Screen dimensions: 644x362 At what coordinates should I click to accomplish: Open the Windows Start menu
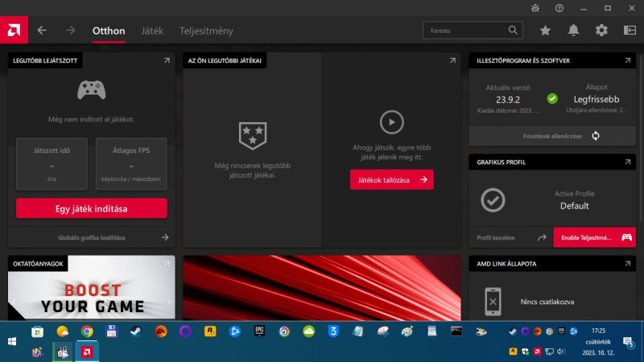click(12, 341)
